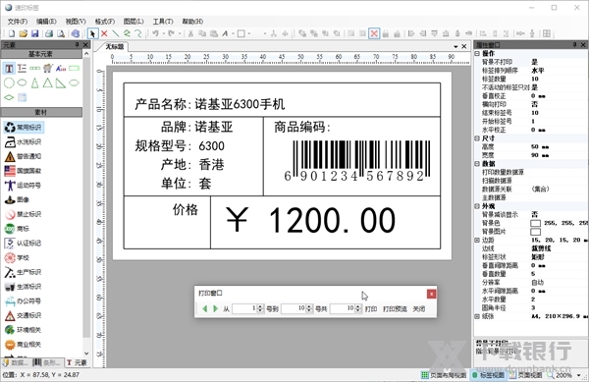
Task: Click the font A style icon
Action: point(225,33)
